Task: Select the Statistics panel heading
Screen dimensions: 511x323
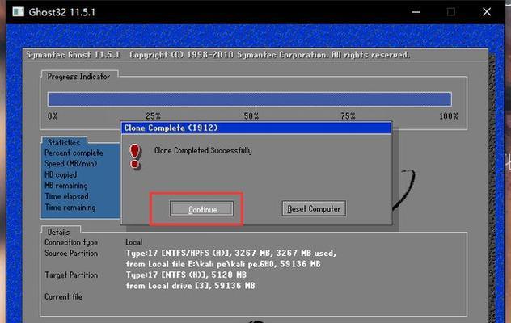Action: [64, 142]
